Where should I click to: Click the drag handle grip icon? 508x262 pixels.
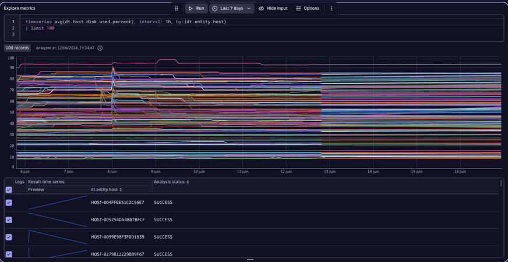click(177, 9)
